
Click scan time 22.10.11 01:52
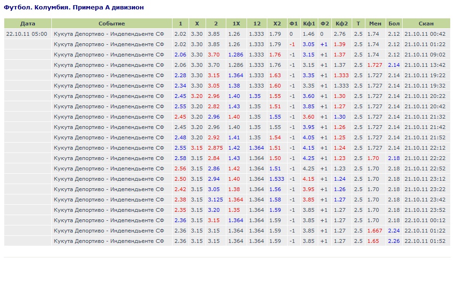point(425,241)
